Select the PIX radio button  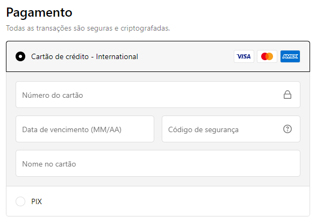click(20, 201)
